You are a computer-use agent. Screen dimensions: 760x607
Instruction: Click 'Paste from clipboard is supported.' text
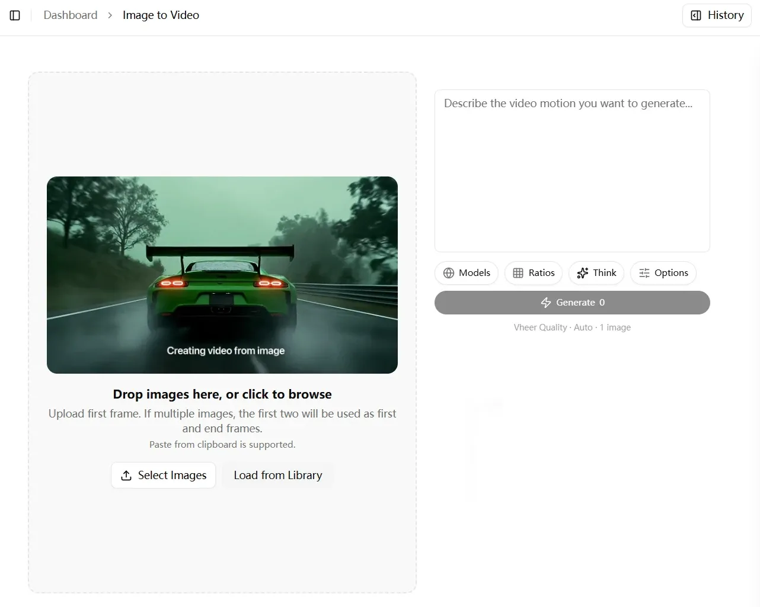click(x=222, y=445)
